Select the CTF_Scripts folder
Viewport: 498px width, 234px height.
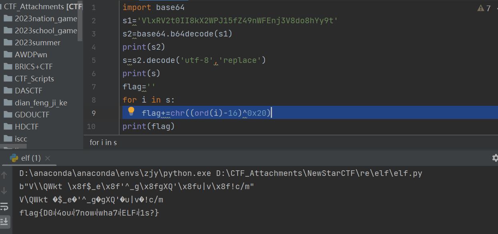pos(34,79)
